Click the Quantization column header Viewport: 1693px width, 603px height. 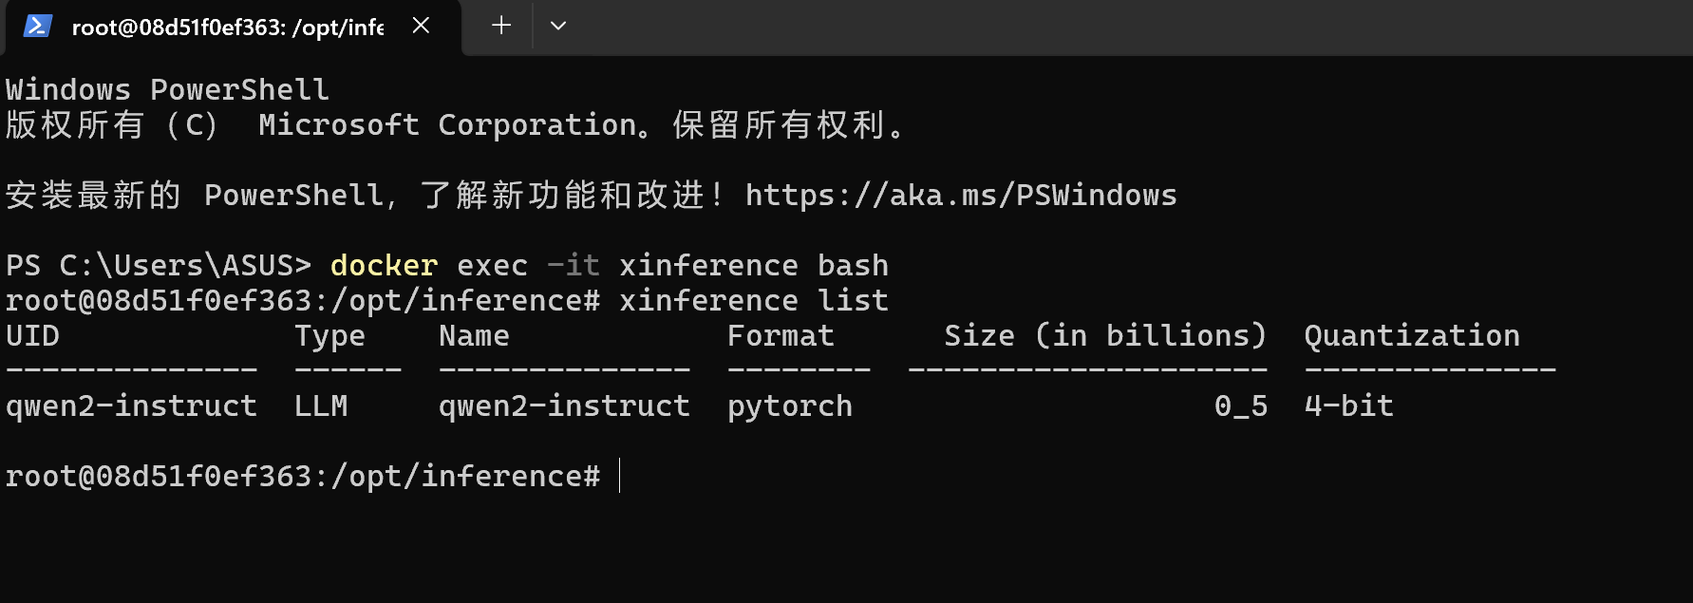(x=1411, y=336)
